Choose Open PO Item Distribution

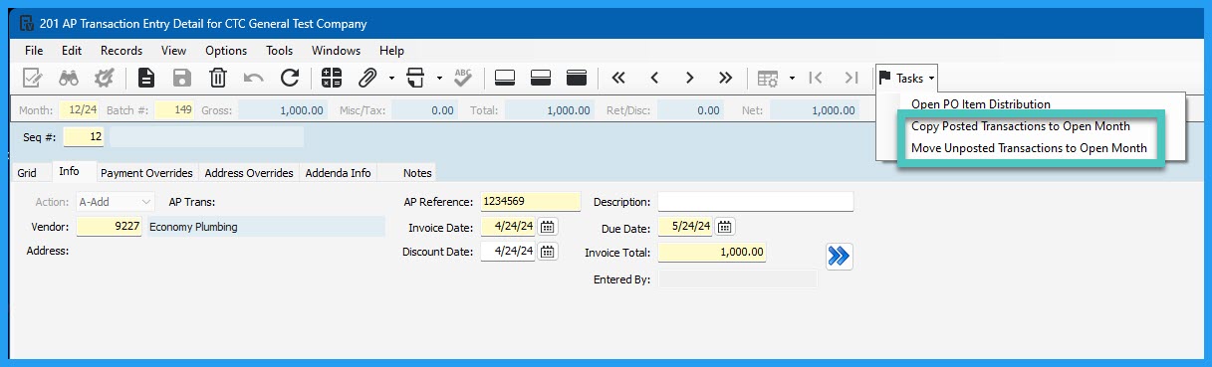coord(981,103)
